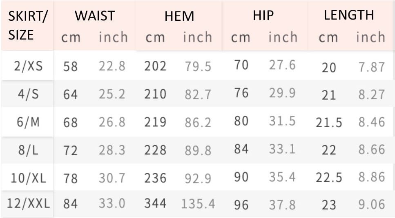This screenshot has height=218, width=395.
Task: Select the 2/XS size row label
Action: tap(28, 66)
